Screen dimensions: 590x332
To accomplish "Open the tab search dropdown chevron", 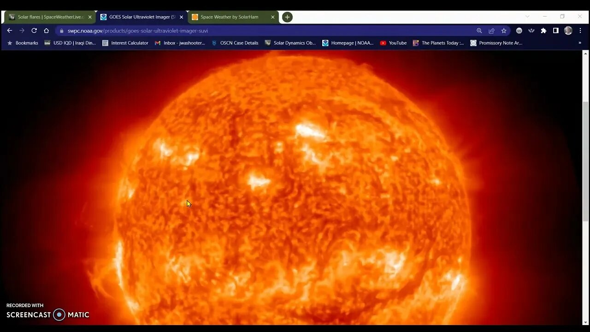I will pos(527,17).
